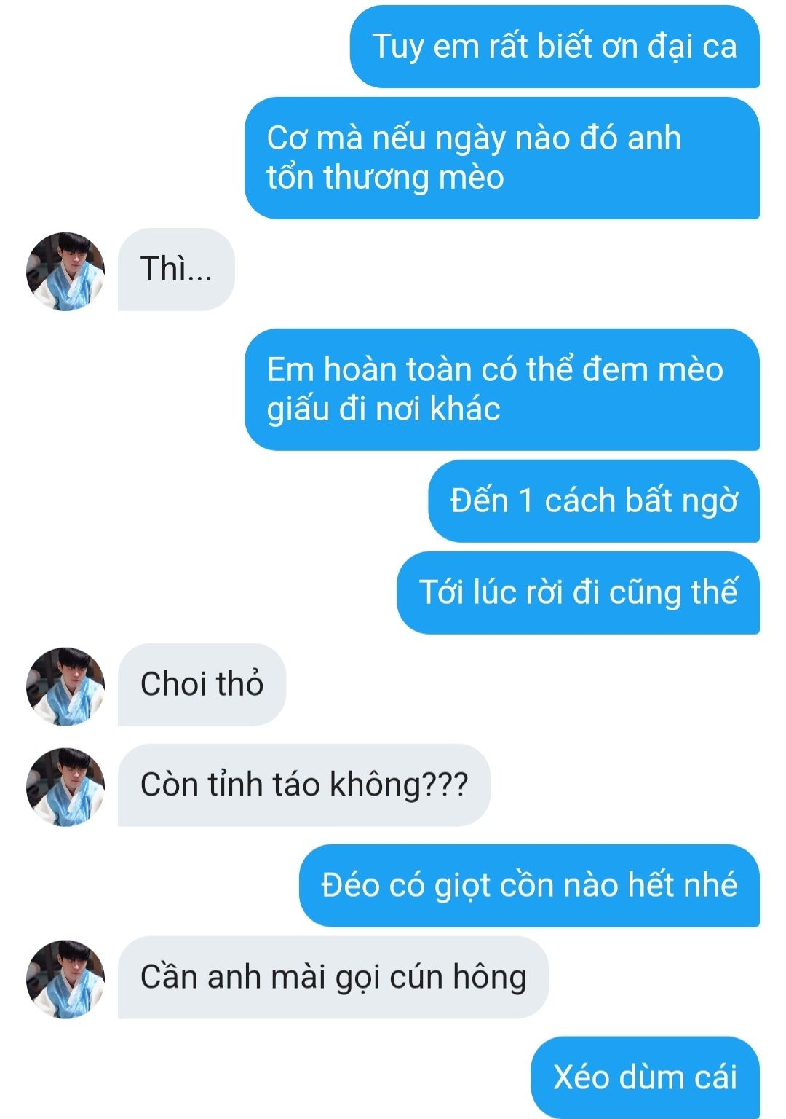Tap the "Choi thỏ" message bubble
The width and height of the screenshot is (786, 1119).
(202, 685)
